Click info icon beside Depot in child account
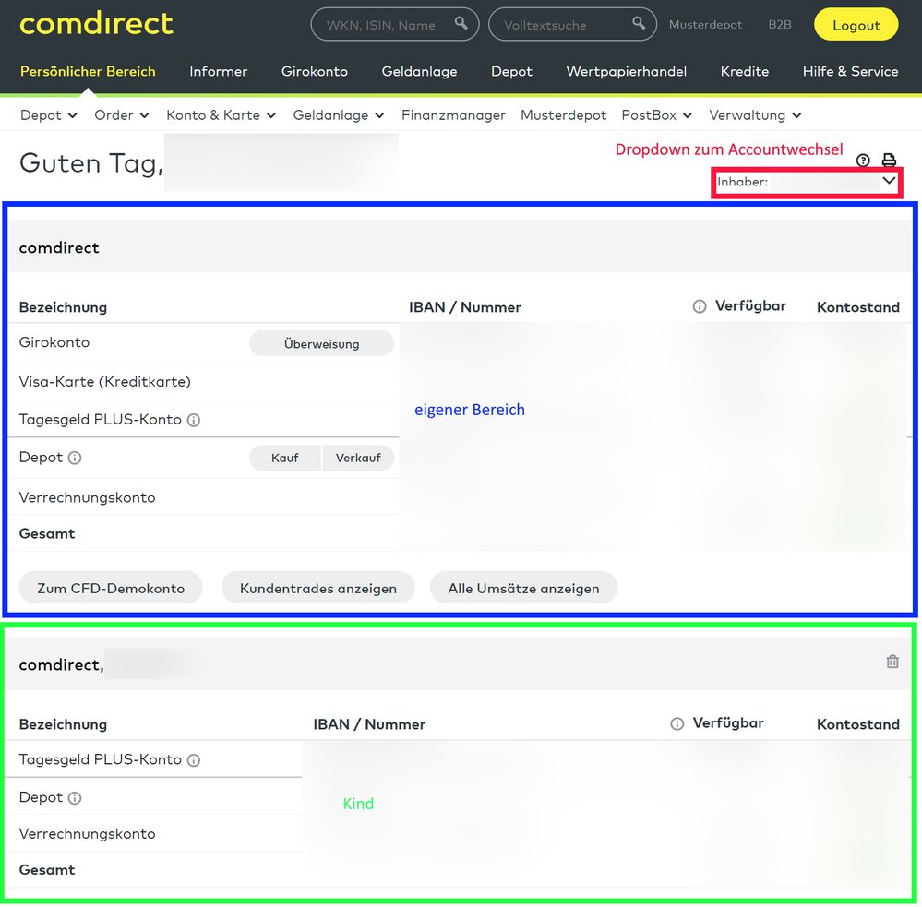 click(x=75, y=798)
